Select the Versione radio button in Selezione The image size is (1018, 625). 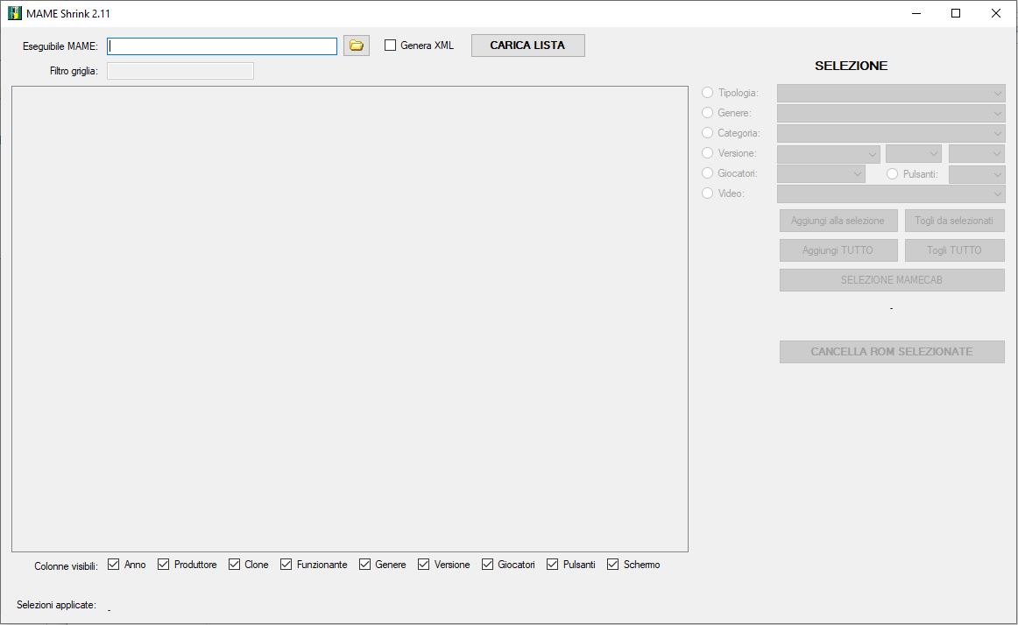(708, 153)
